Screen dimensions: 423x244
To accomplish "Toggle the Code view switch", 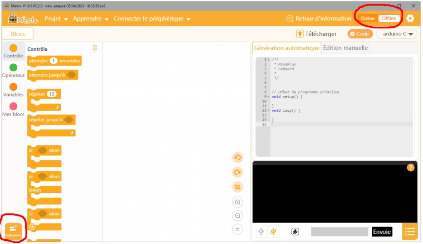I will (360, 34).
